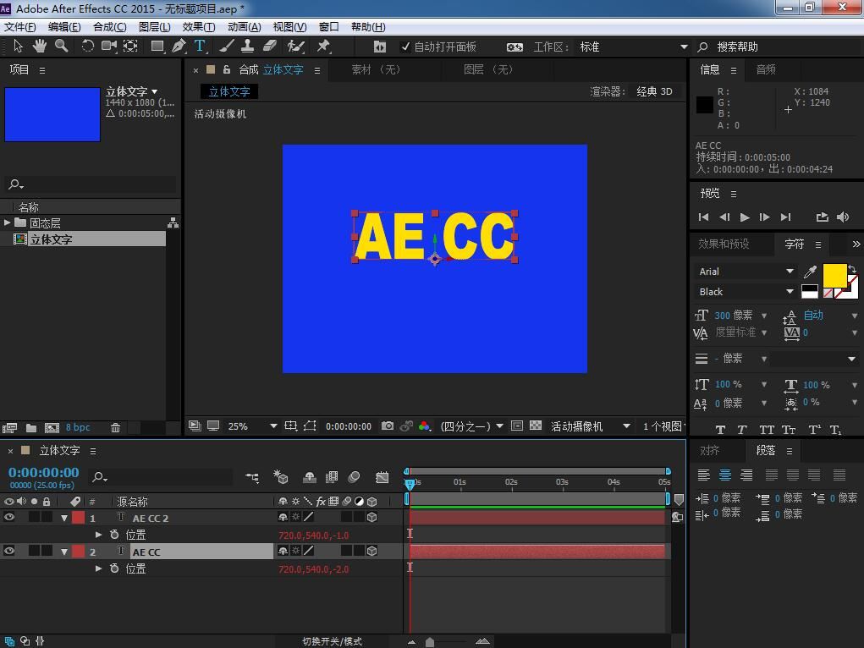864x648 pixels.
Task: Select the Roto Brush tool
Action: click(296, 47)
